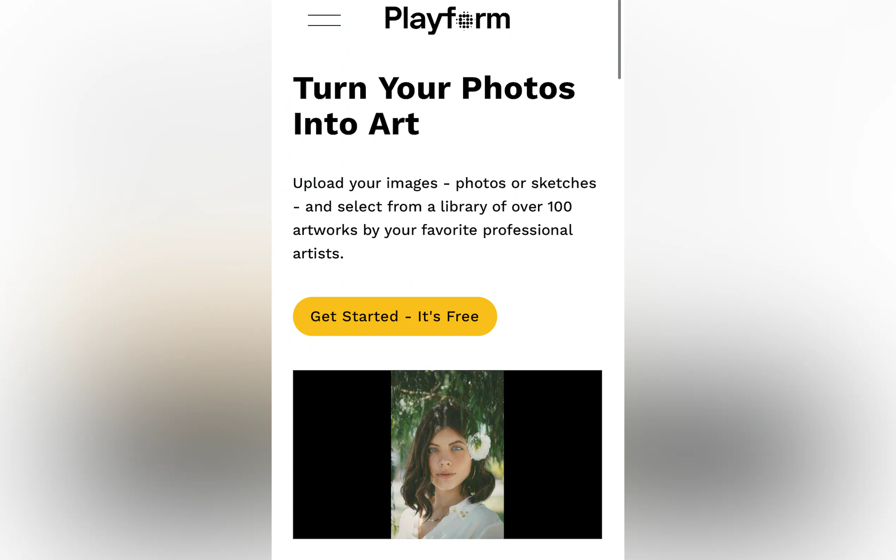This screenshot has height=560, width=896.
Task: Open the woman's portrait photo
Action: pyautogui.click(x=447, y=455)
